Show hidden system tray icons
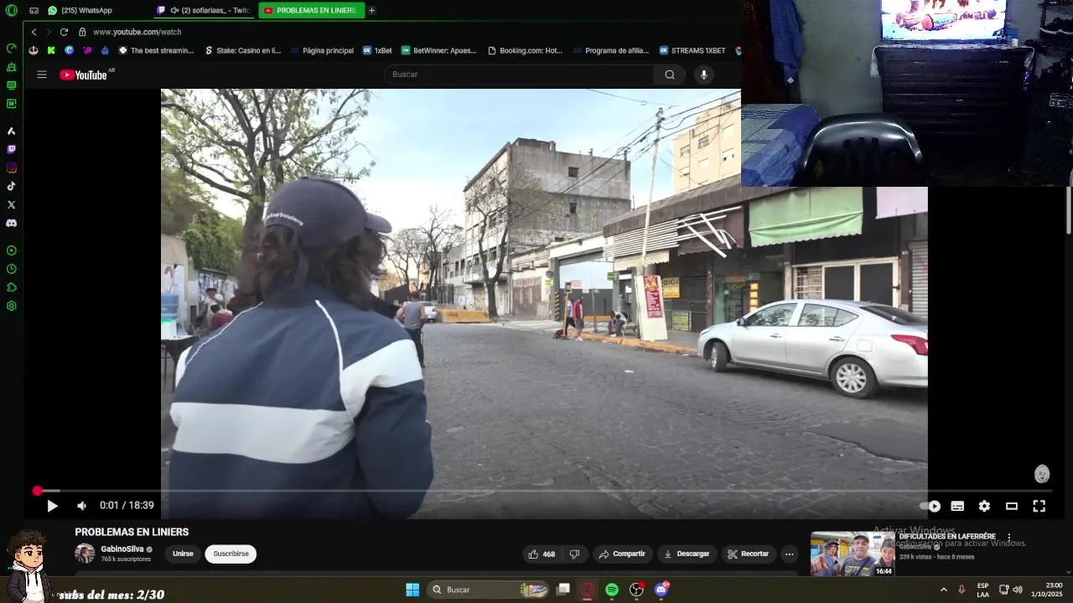 coord(943,590)
